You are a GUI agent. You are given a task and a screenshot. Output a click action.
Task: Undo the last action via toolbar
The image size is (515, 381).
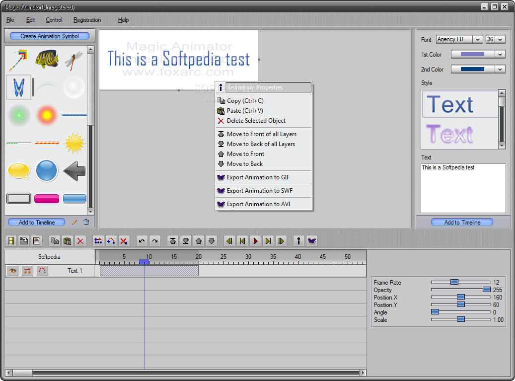tap(142, 241)
